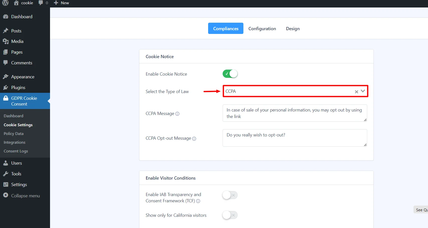Click the info icon beside CCPA Message
The image size is (428, 228).
[x=177, y=114]
